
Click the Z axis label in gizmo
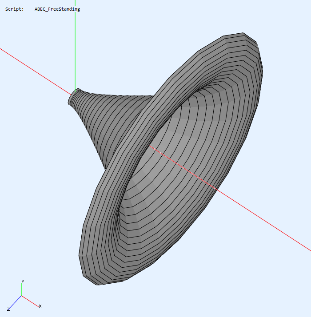8,309
